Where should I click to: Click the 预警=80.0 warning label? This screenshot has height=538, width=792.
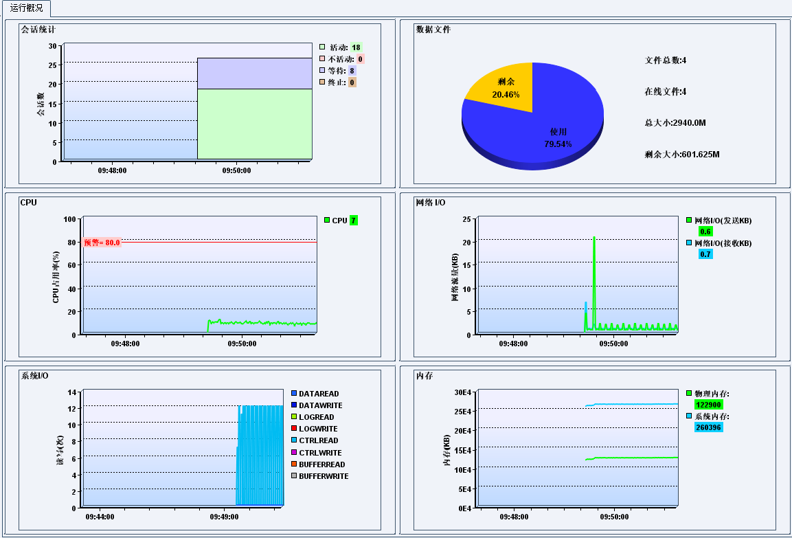(x=102, y=243)
